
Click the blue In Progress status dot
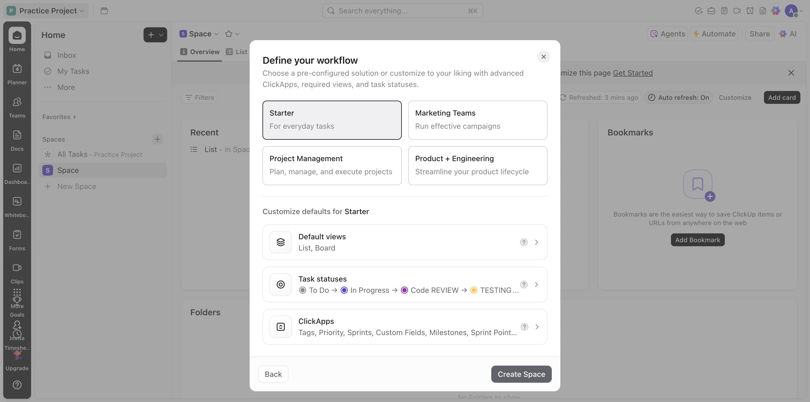[x=344, y=290]
